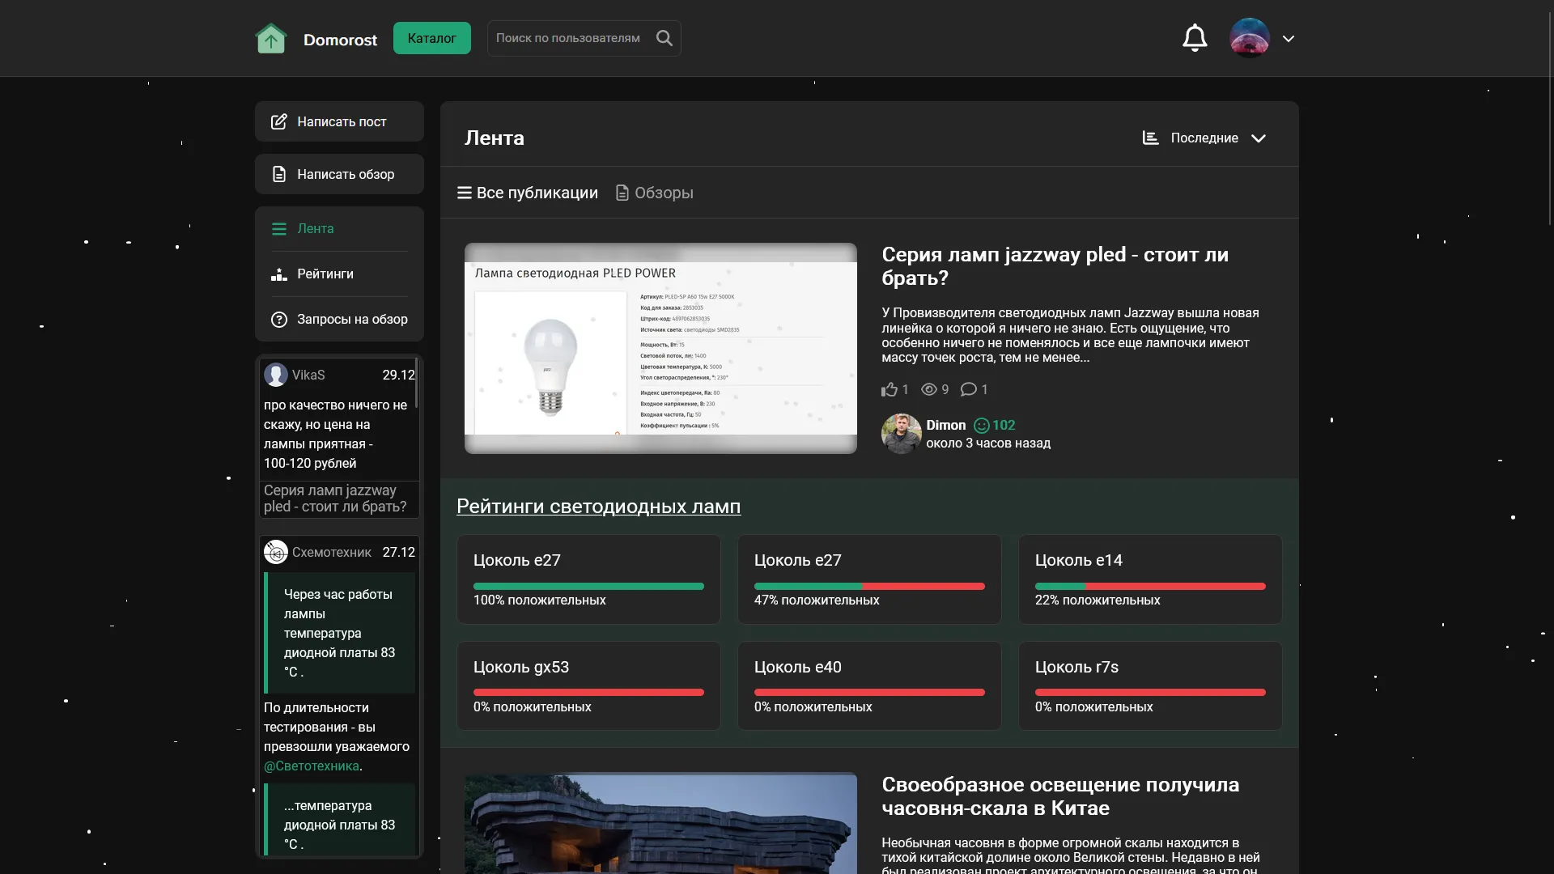The width and height of the screenshot is (1554, 874).
Task: Click the views eye icon on jazzway post
Action: click(929, 389)
